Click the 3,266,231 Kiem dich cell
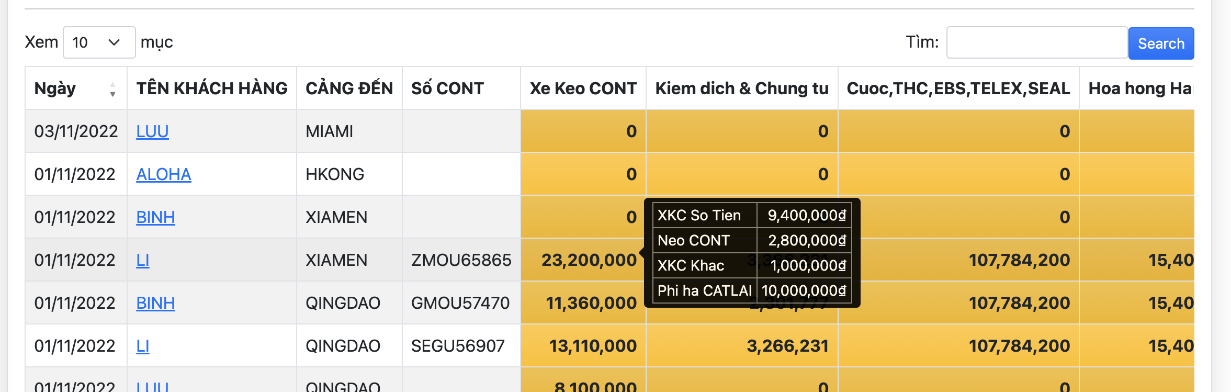This screenshot has height=392, width=1231. (x=787, y=346)
